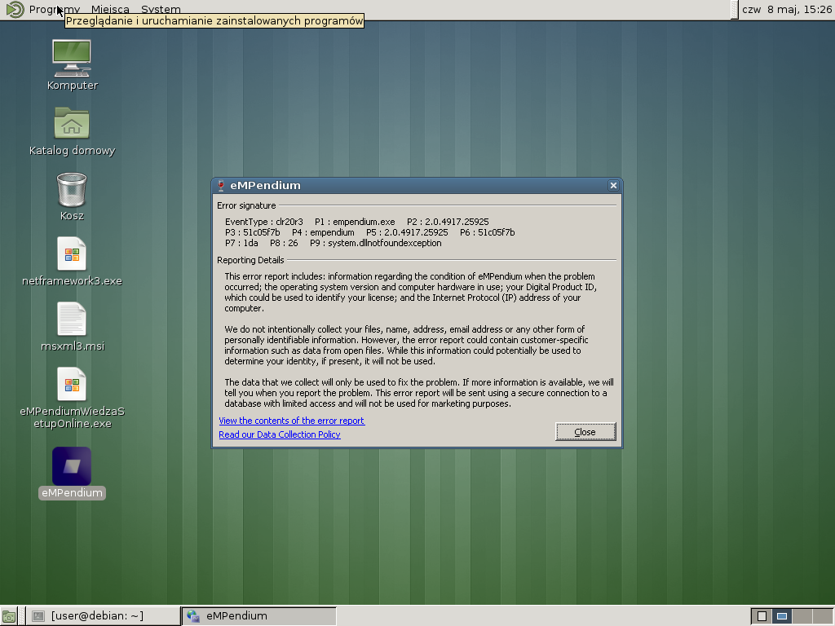Image resolution: width=835 pixels, height=626 pixels.
Task: Select the eMPendium desktop shortcut icon
Action: 72,466
